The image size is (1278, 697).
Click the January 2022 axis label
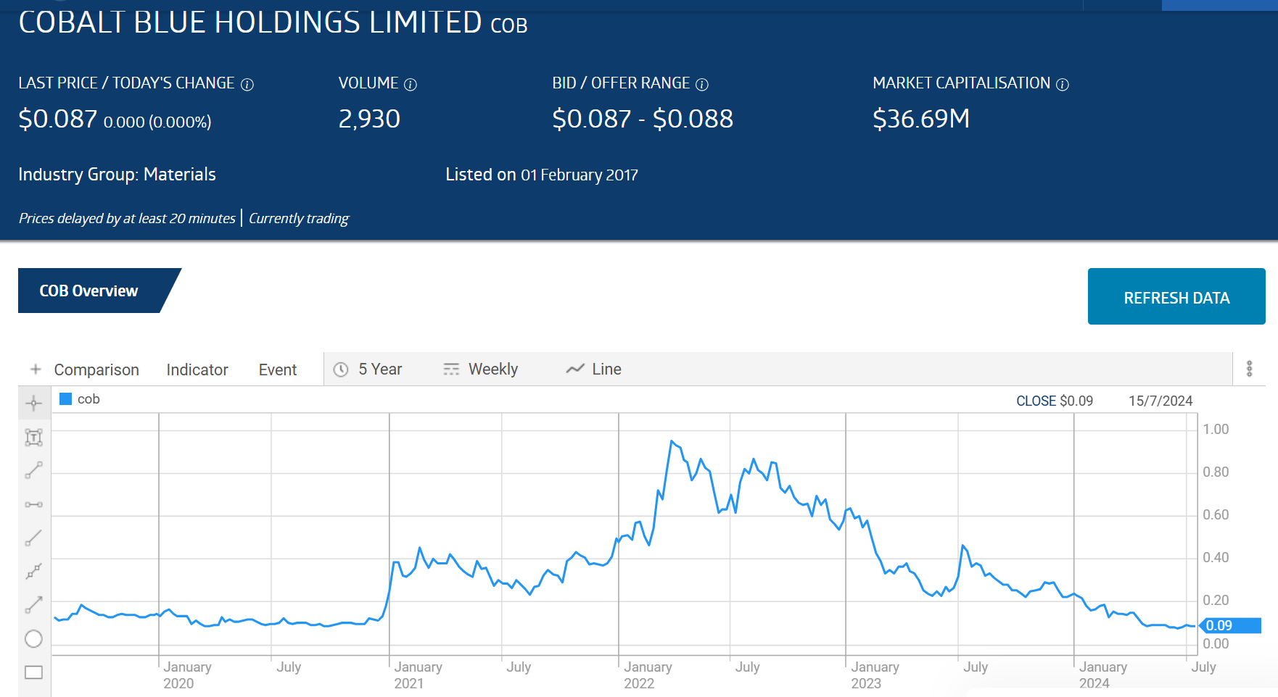pyautogui.click(x=648, y=675)
